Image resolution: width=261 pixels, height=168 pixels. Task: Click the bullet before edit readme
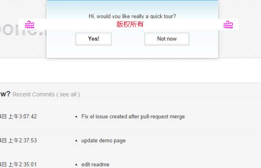pos(76,165)
